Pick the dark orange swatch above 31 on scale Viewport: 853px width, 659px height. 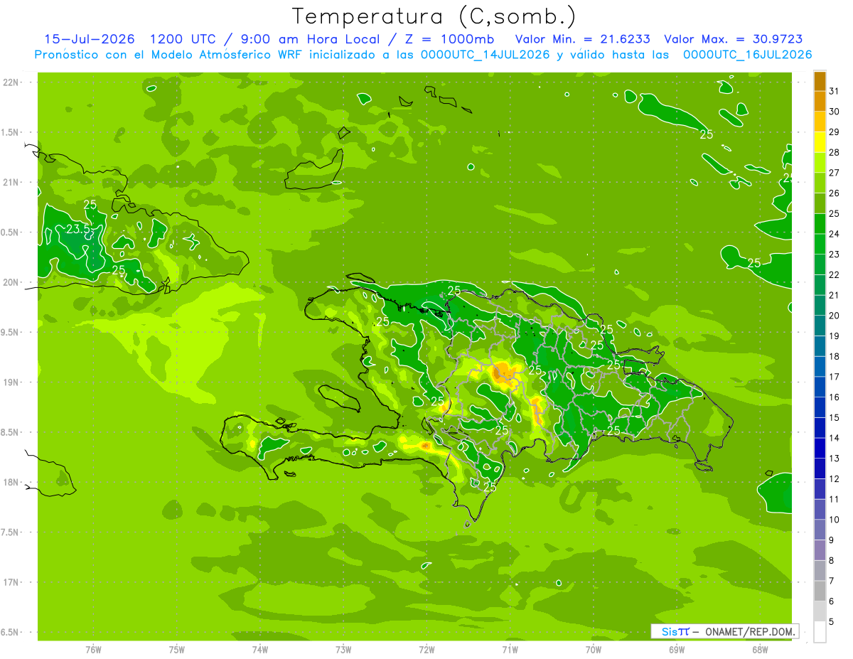(x=820, y=81)
